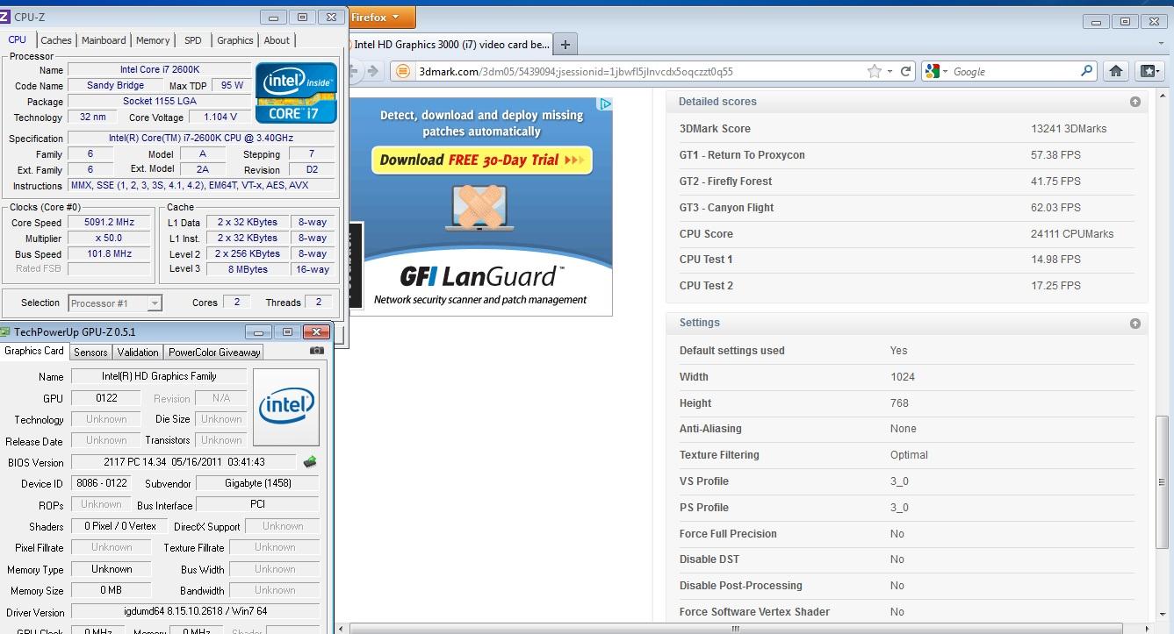Click the 3dmark site identity icon
1174x634 pixels.
click(x=403, y=72)
